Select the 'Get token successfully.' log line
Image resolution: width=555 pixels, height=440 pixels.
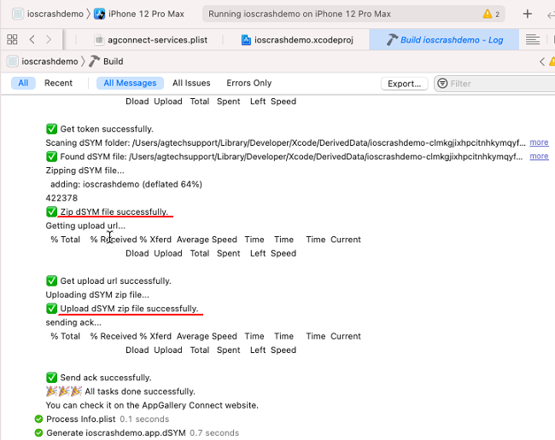tap(107, 129)
